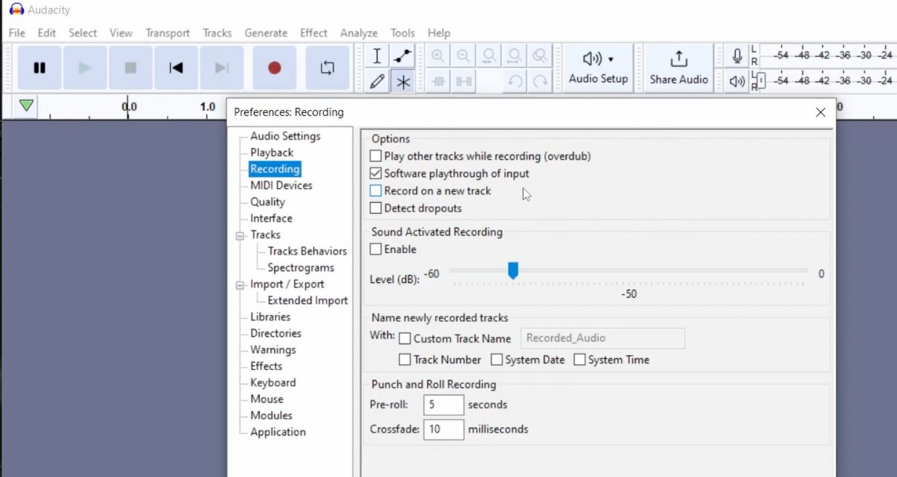Click the Zoom In magnifier icon
This screenshot has height=477, width=897.
(437, 55)
